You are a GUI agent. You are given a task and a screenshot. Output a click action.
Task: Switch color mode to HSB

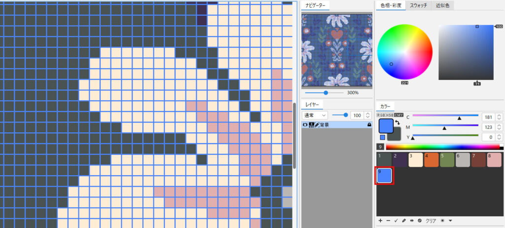(x=390, y=115)
